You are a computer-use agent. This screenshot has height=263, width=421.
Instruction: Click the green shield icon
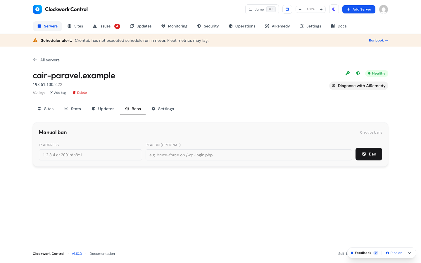click(x=358, y=73)
